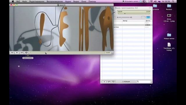Toggle toolbar pill button in playlist window
The width and height of the screenshot is (186, 105).
pyautogui.click(x=150, y=8)
